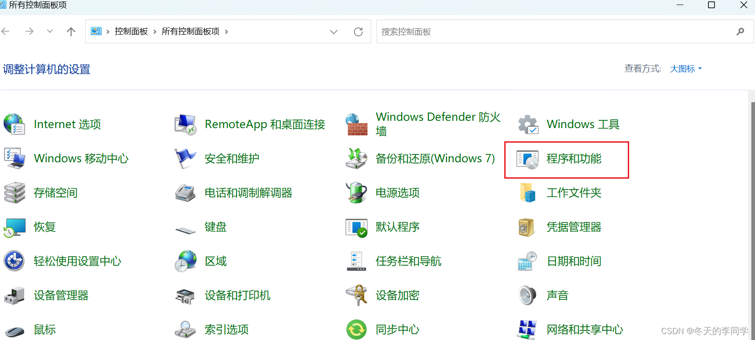Open the 键盘 keyboard icon
The height and width of the screenshot is (340, 755).
tap(185, 230)
